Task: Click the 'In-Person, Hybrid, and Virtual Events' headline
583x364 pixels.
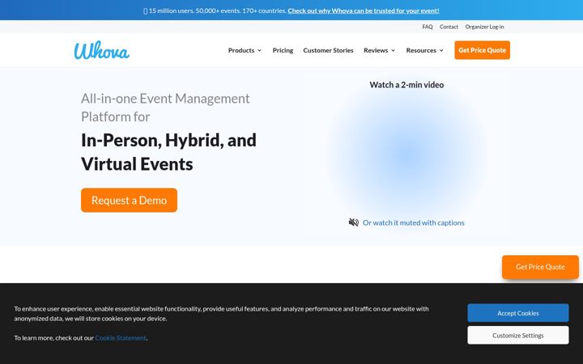Action: click(x=168, y=152)
